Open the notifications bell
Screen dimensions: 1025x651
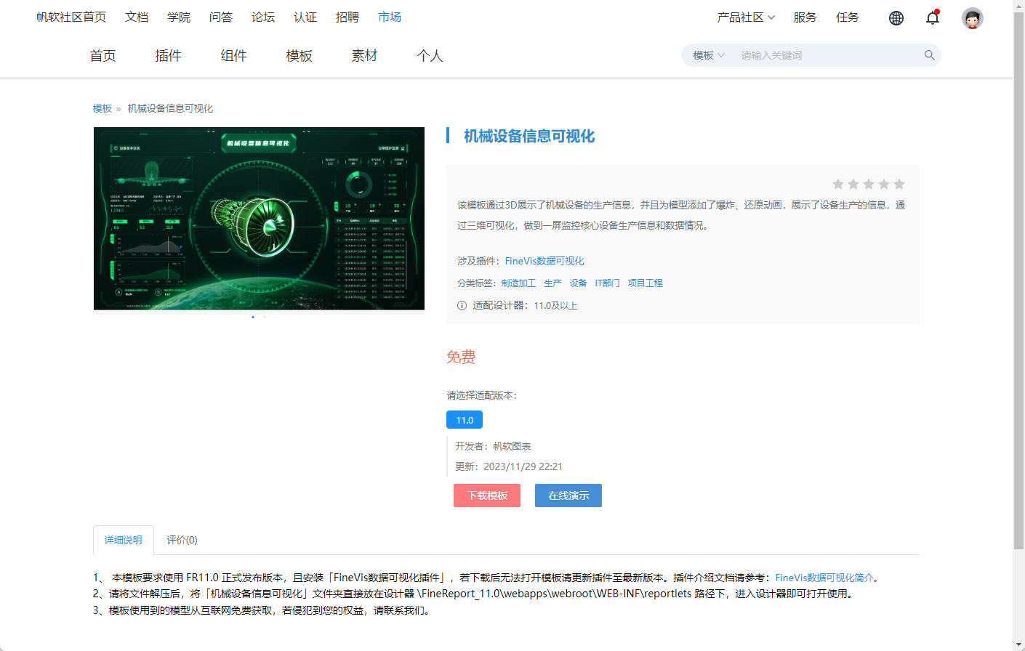pos(933,17)
